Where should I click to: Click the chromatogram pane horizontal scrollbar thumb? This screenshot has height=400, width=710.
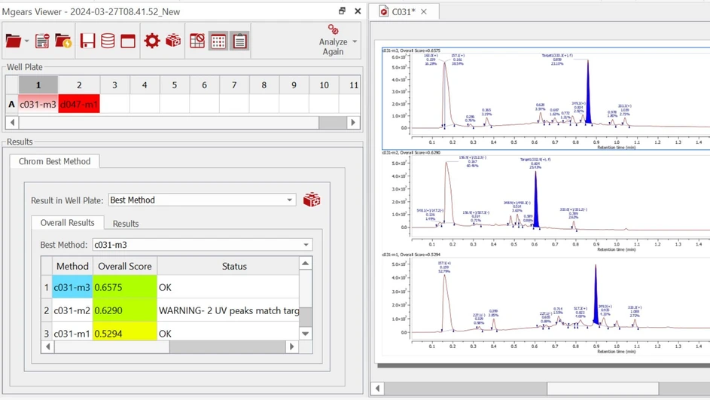tap(602, 388)
